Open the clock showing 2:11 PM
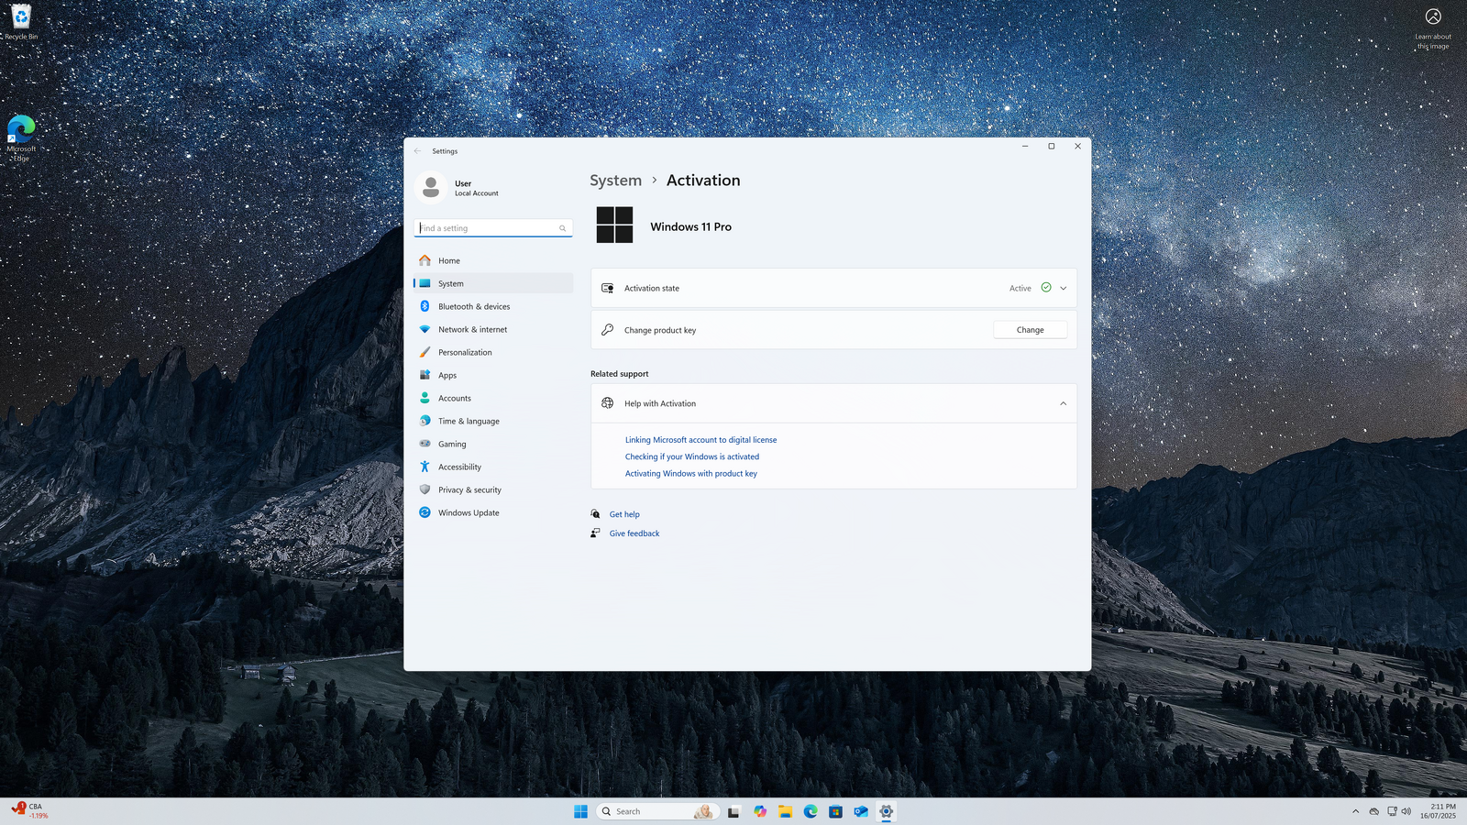1467x825 pixels. pos(1439,811)
